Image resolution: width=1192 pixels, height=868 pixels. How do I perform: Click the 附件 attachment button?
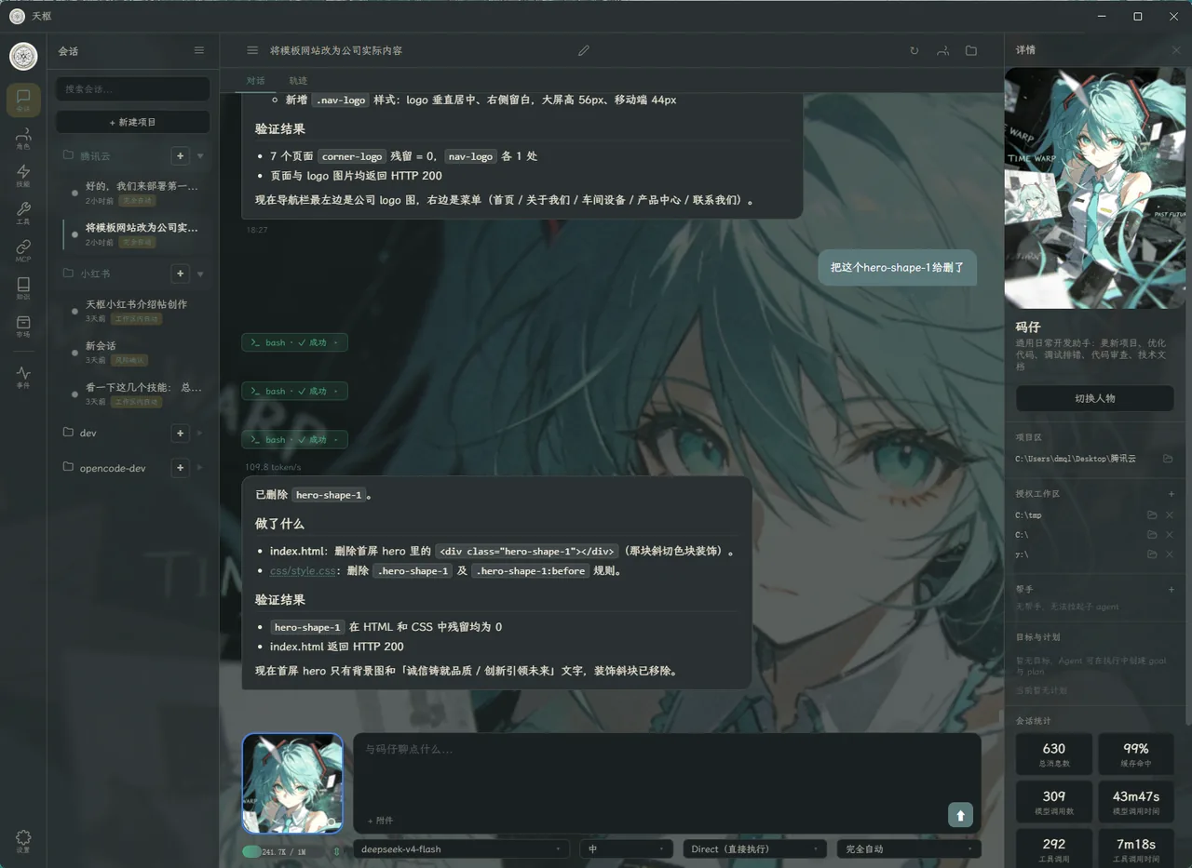(380, 821)
